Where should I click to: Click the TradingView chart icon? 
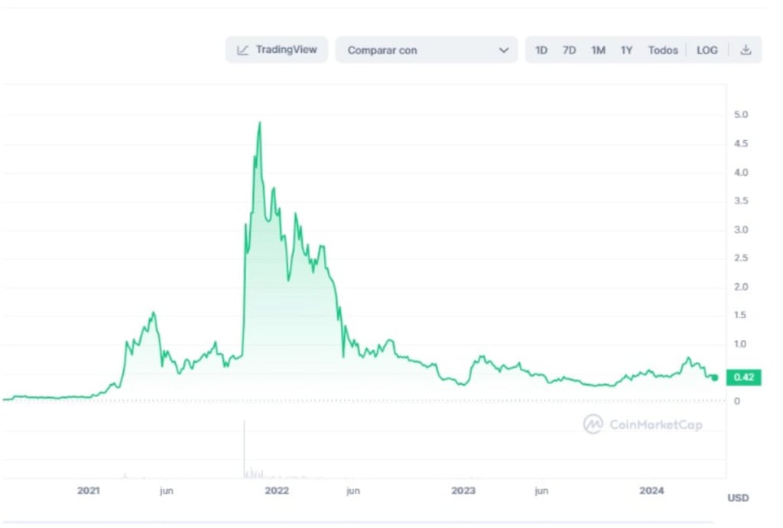point(243,51)
